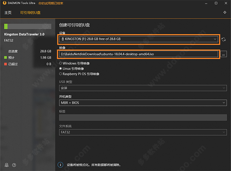Open the 文件系统 dropdown showing FAT32

click(x=143, y=132)
